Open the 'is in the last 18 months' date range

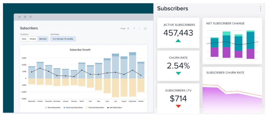tap(63, 39)
